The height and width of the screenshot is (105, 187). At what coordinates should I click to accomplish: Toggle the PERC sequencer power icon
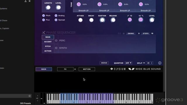point(56,41)
